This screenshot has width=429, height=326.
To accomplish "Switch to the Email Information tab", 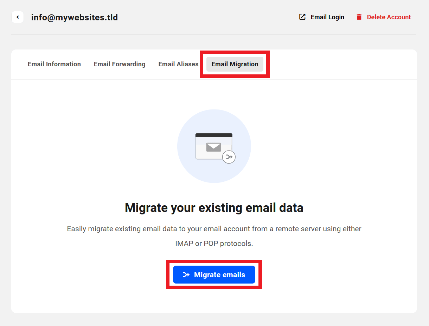I will 55,64.
